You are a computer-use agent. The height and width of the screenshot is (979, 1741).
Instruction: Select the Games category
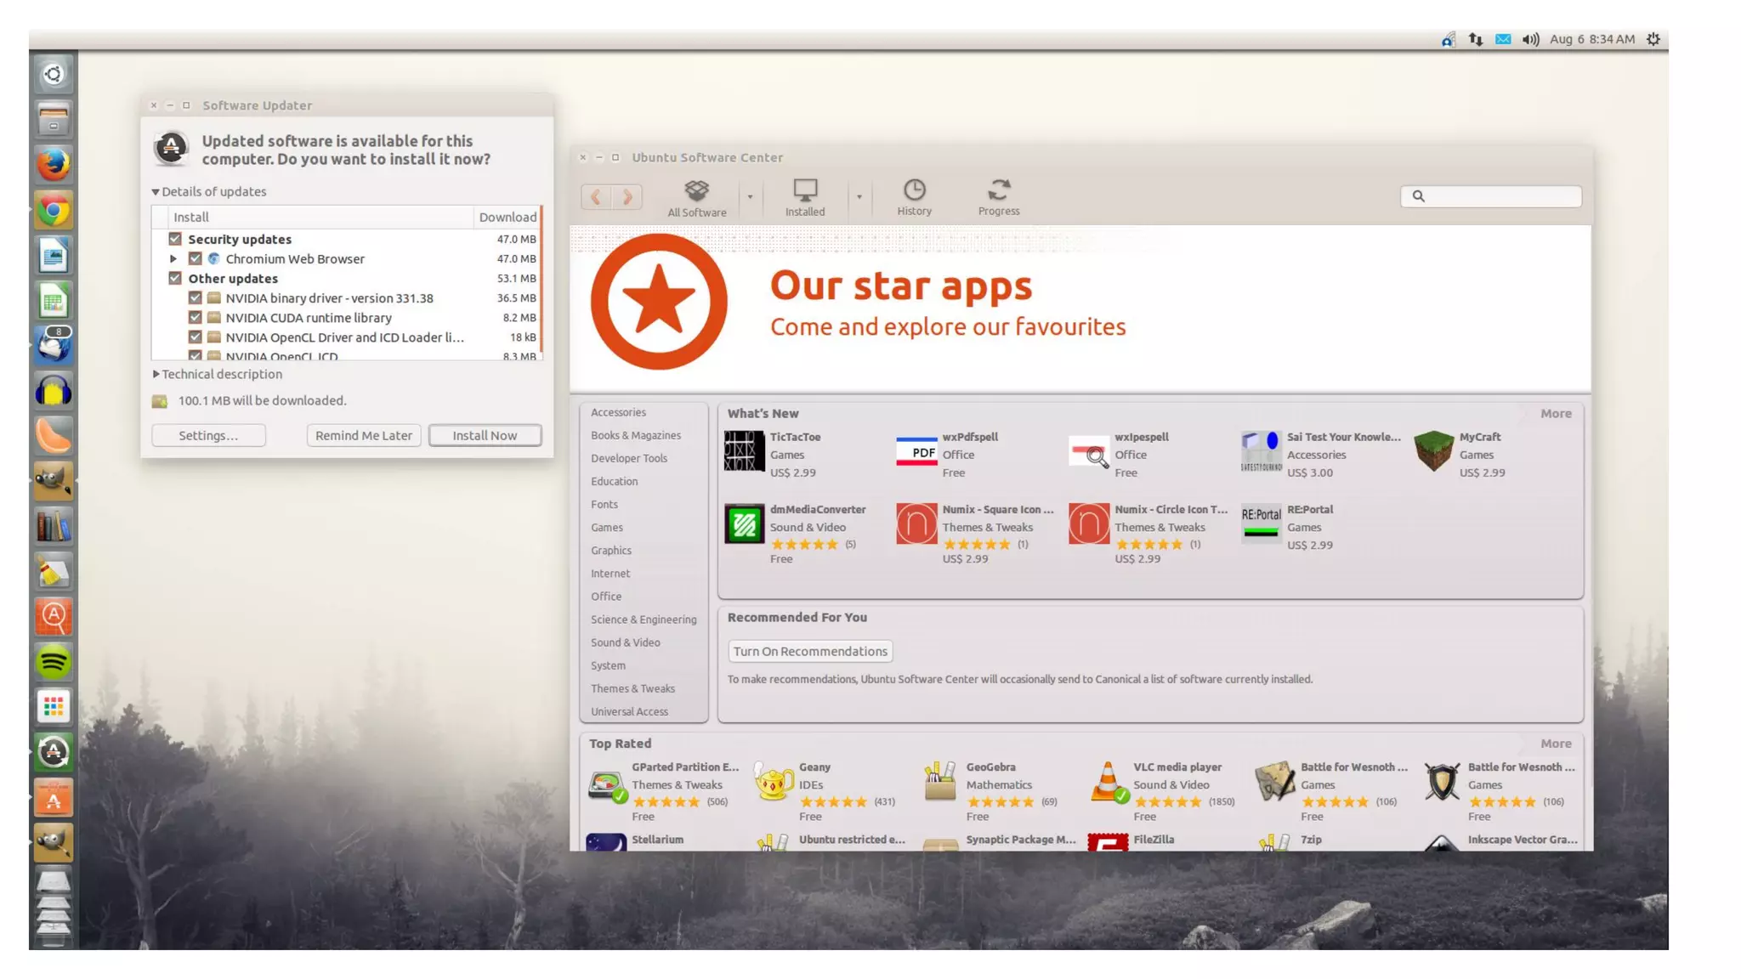[607, 528]
